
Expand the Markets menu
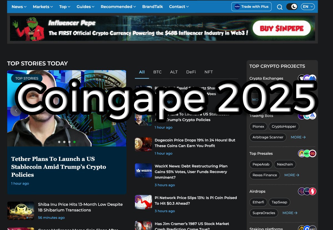(x=43, y=7)
